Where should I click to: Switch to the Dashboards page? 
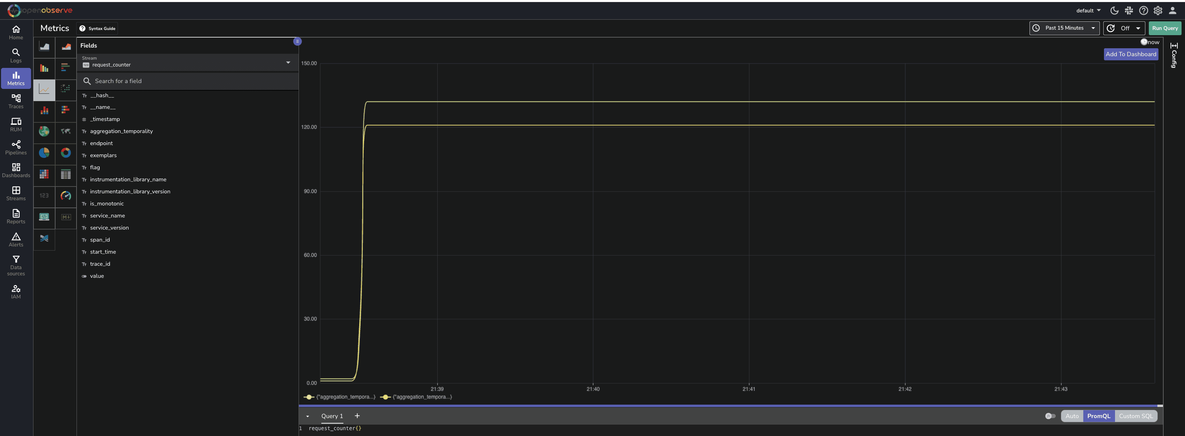16,170
